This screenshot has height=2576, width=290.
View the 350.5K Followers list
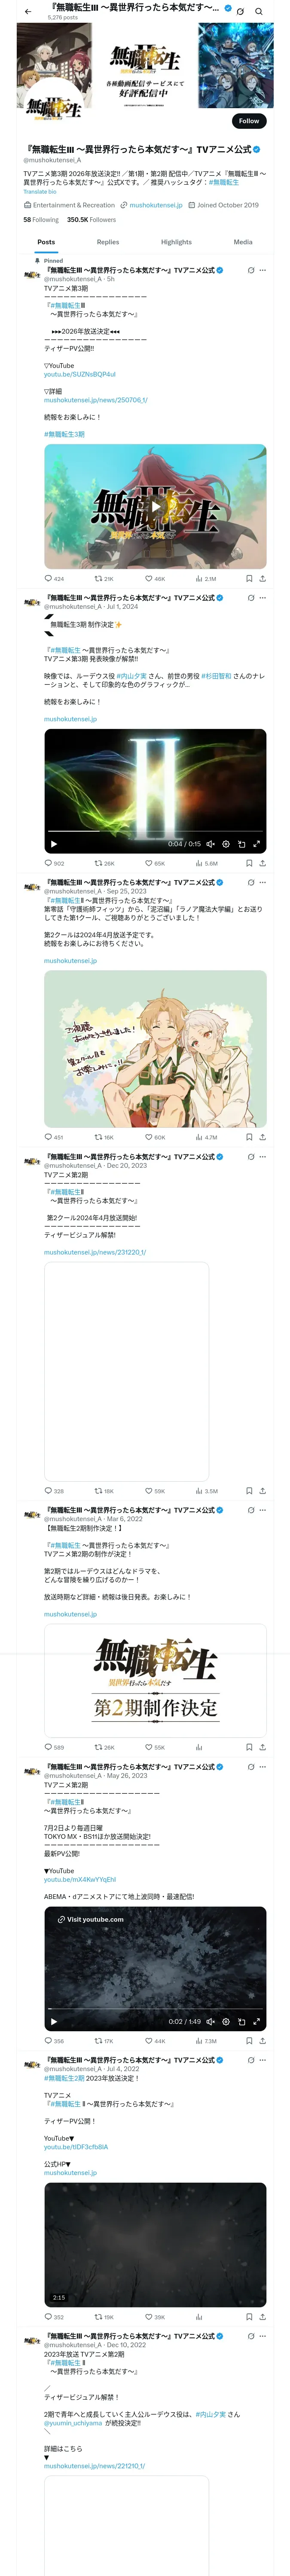click(91, 219)
